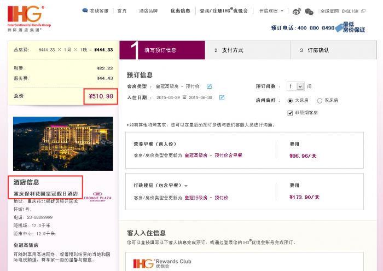The height and width of the screenshot is (271, 383).
Task: Select the 双床房 bed preference
Action: [x=320, y=101]
